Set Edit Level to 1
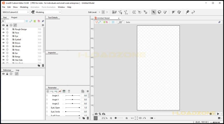 click(x=99, y=12)
